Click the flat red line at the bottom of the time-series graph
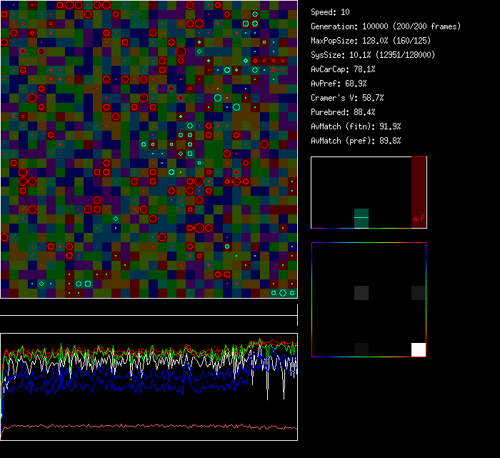 [x=143, y=427]
